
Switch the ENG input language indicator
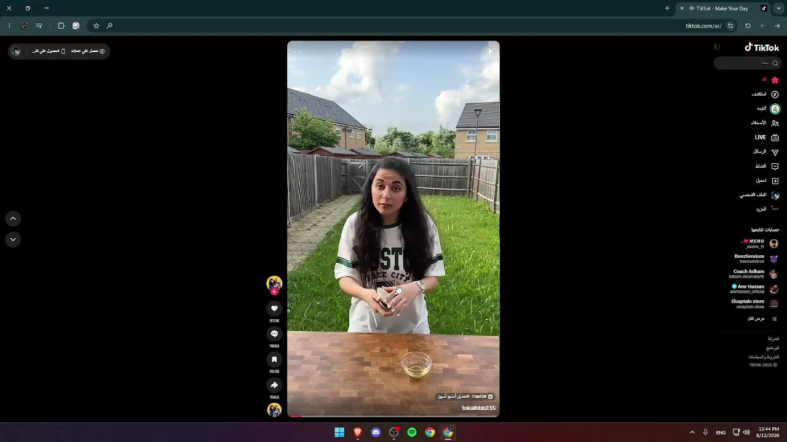pyautogui.click(x=721, y=432)
